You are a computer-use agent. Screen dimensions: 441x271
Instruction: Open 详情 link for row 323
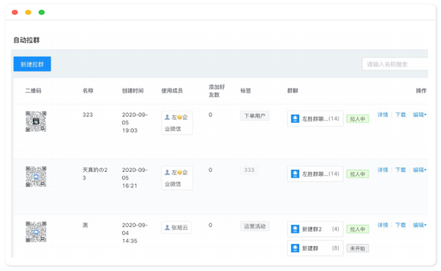[382, 114]
